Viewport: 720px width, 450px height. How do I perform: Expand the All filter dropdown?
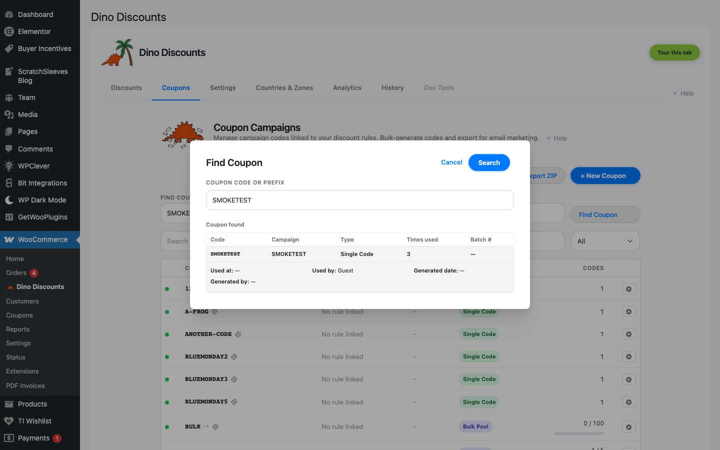(605, 241)
